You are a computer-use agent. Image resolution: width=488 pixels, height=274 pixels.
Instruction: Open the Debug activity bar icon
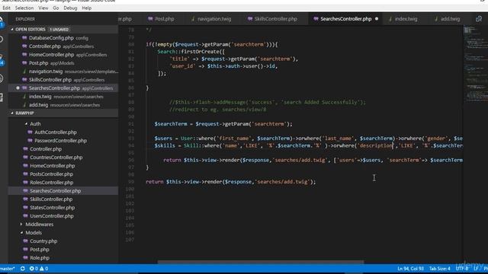(x=2, y=78)
